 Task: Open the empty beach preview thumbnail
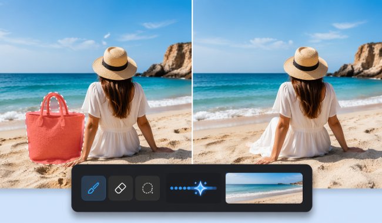tap(264, 188)
